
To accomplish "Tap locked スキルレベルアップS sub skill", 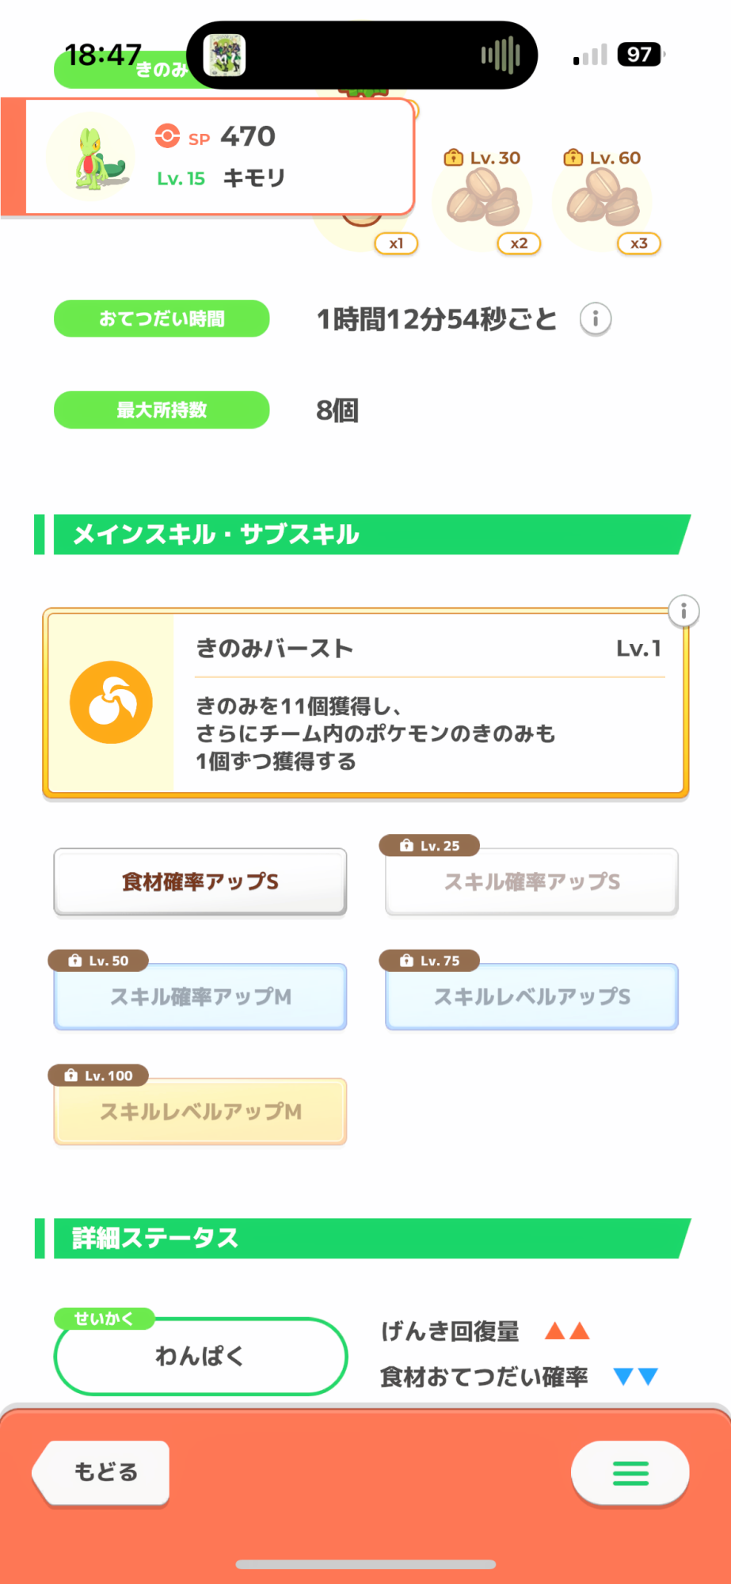I will [x=531, y=996].
